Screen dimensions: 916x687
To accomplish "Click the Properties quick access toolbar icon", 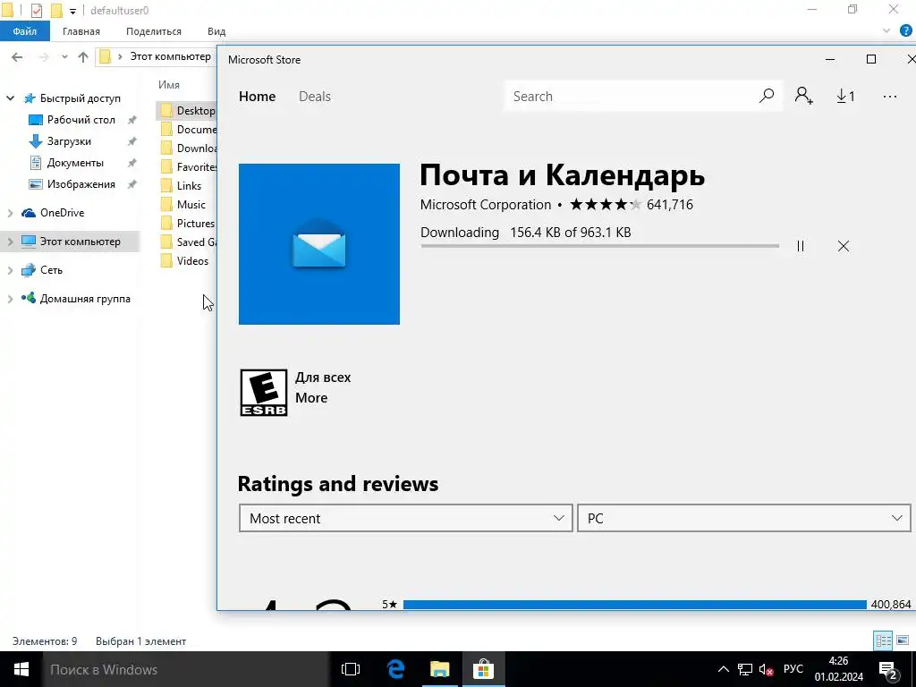I will point(36,11).
